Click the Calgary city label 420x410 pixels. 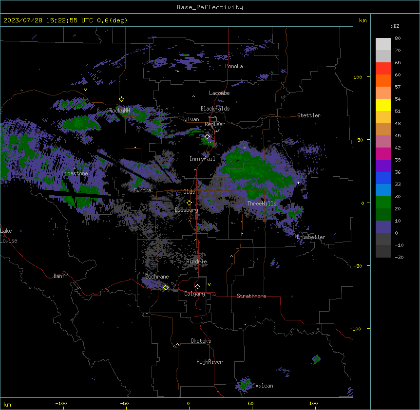(x=195, y=294)
